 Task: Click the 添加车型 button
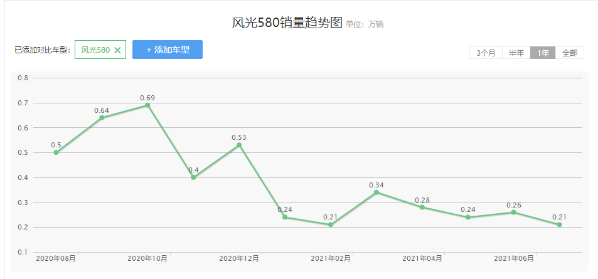click(x=168, y=50)
